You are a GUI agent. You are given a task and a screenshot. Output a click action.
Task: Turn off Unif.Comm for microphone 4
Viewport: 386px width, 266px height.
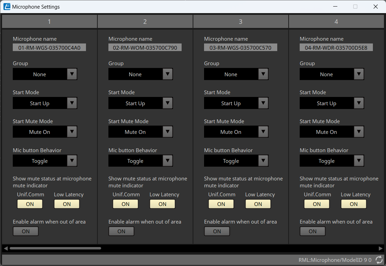[x=317, y=204]
